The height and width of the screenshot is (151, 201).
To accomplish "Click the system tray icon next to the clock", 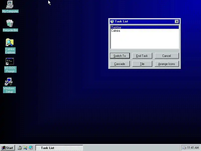I will [x=184, y=148].
